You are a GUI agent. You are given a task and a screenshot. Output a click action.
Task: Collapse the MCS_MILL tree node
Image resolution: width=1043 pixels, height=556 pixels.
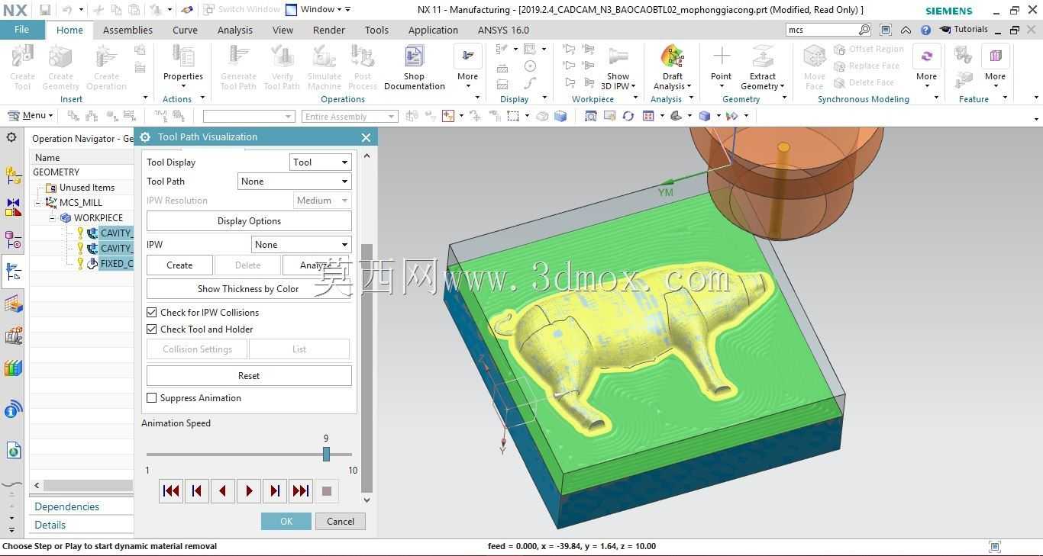coord(38,203)
